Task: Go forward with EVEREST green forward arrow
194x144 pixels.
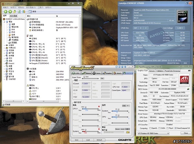Action: click(x=10, y=12)
